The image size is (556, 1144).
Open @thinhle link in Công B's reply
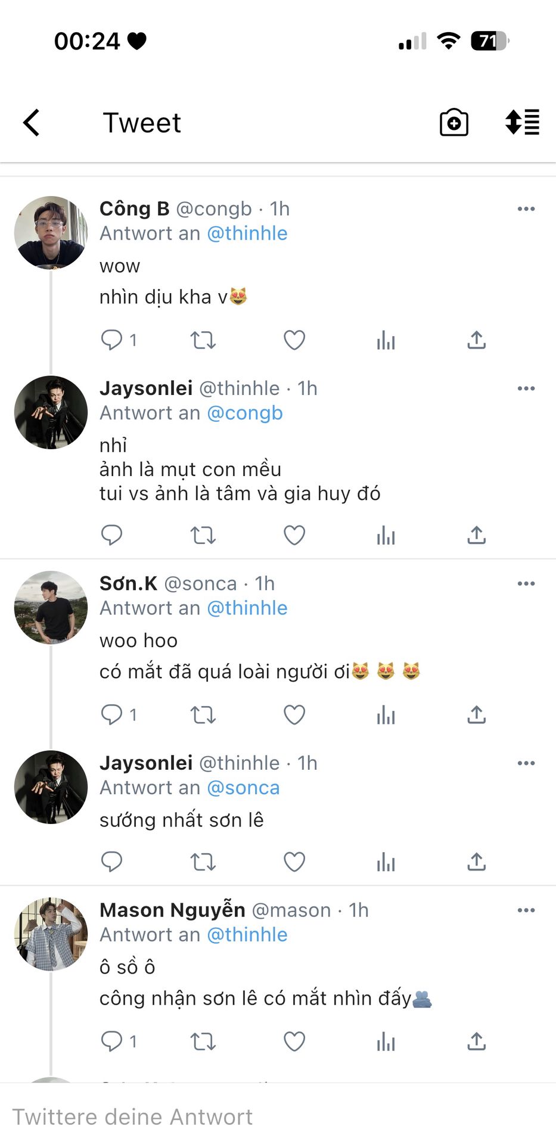(x=247, y=234)
